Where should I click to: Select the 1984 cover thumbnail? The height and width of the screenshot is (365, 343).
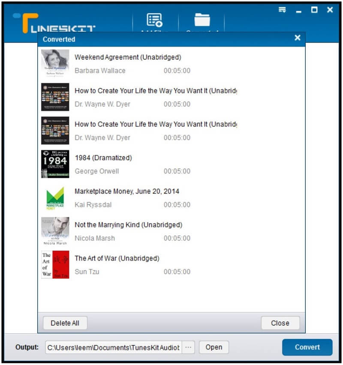[x=55, y=164]
